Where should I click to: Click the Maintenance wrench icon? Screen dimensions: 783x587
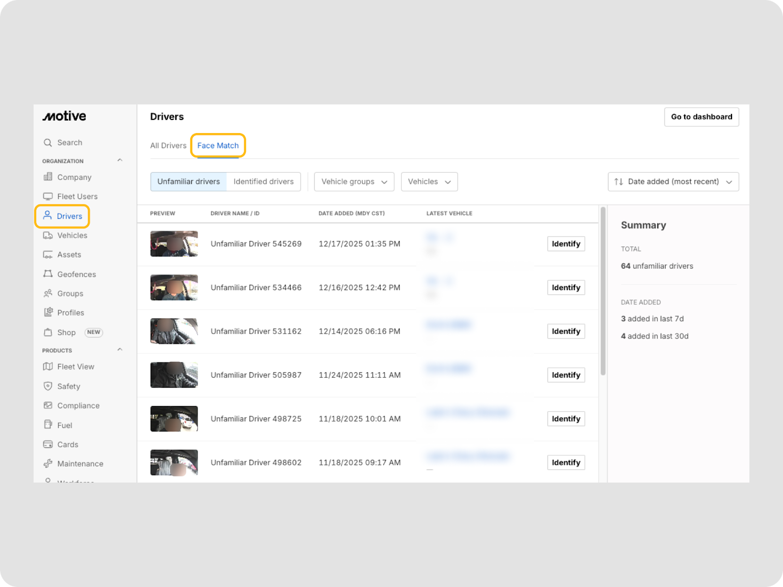pyautogui.click(x=47, y=463)
